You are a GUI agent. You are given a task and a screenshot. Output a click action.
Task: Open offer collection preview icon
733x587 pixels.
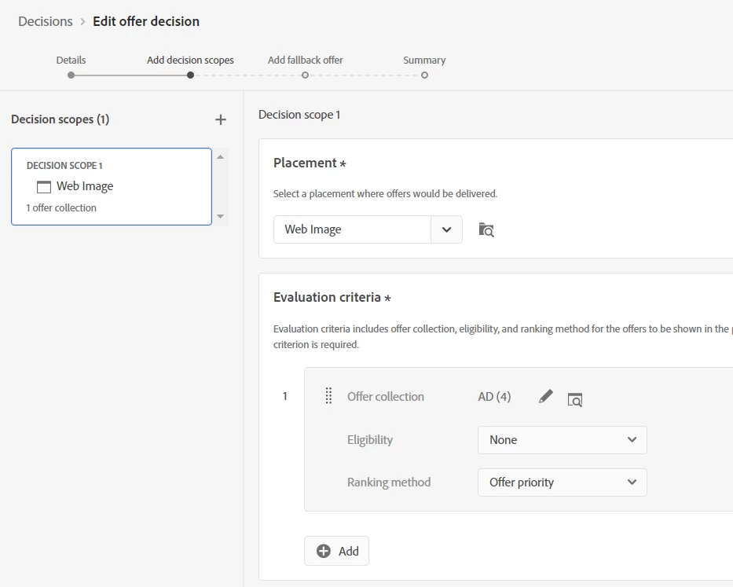point(575,398)
